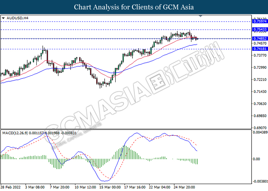Click the 0.69070 price axis value
This screenshot has height=191, width=268.
(260, 128)
